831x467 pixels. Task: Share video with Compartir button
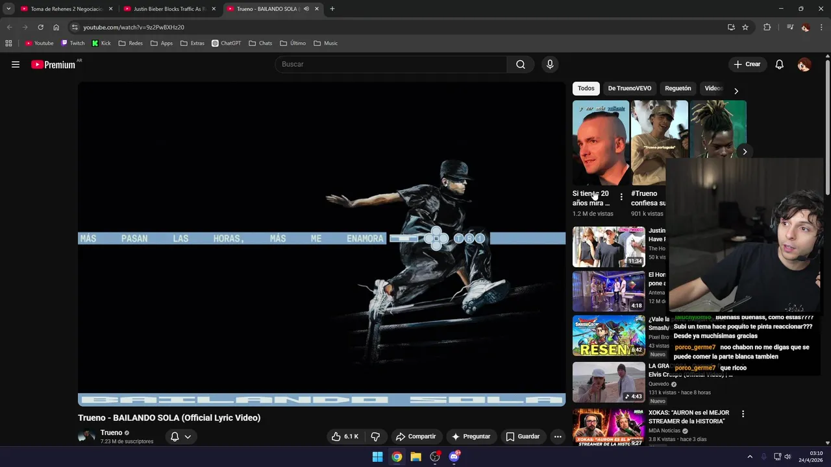pyautogui.click(x=415, y=437)
